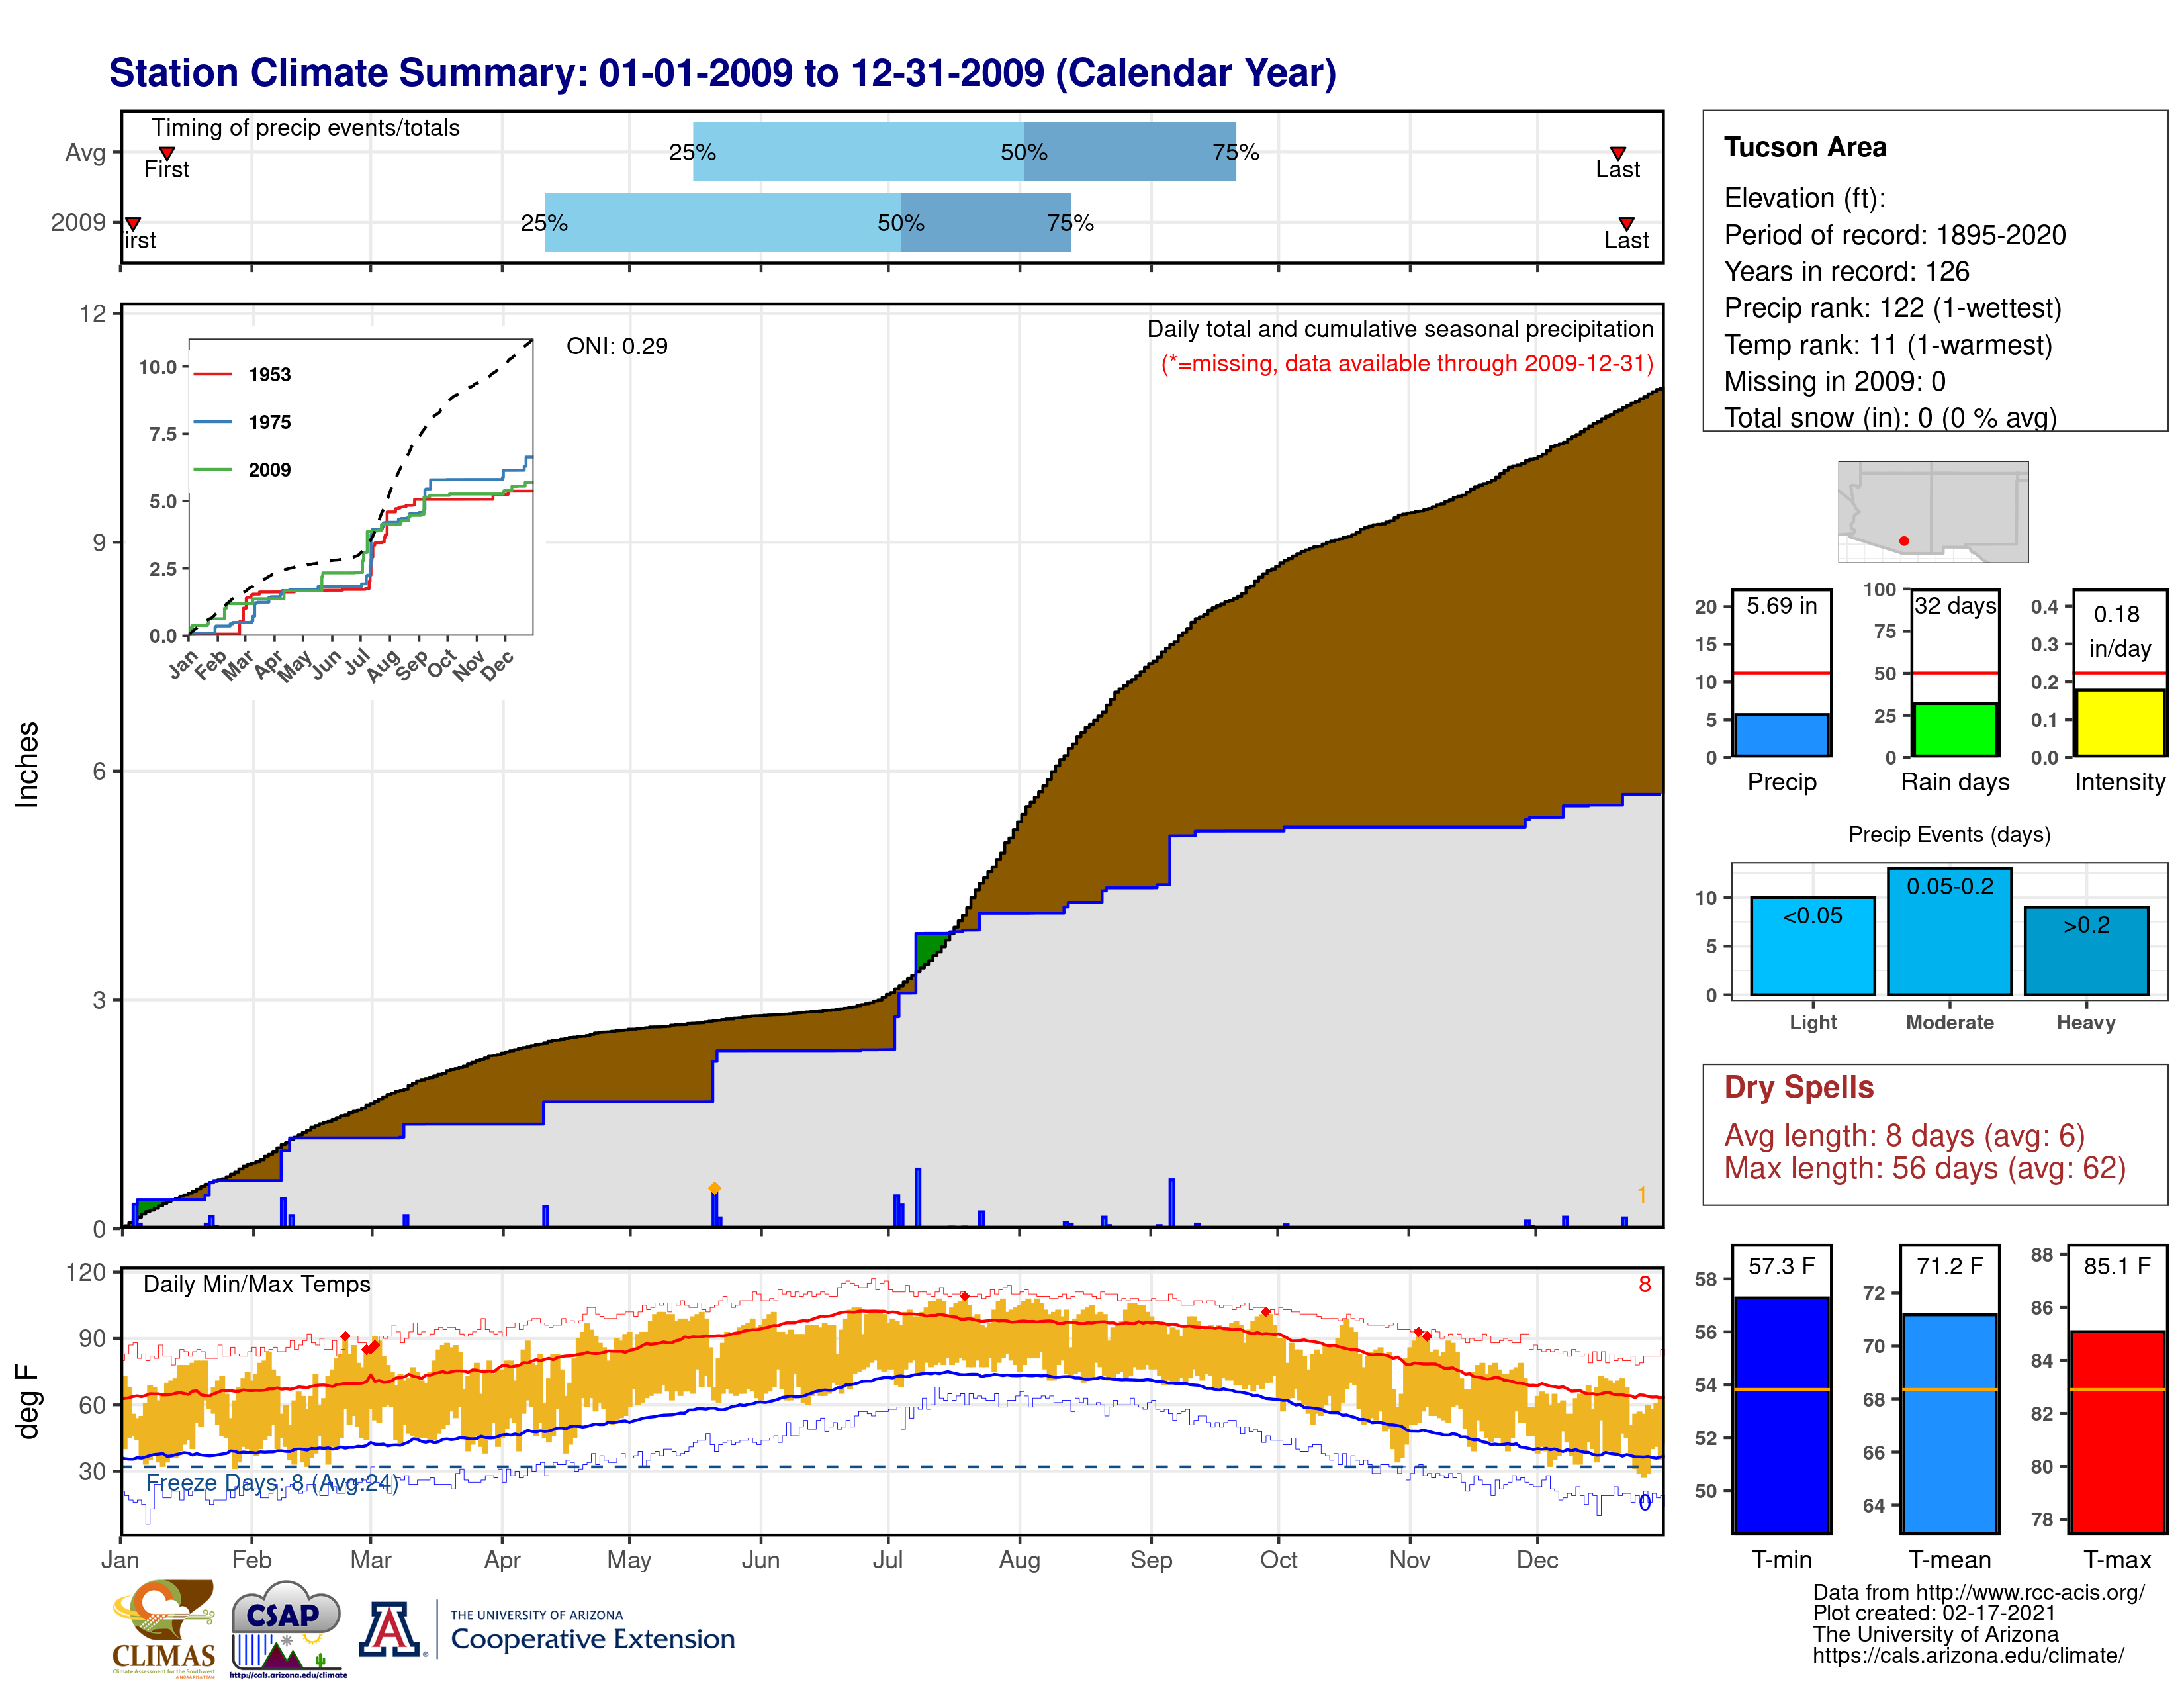The height and width of the screenshot is (1688, 2184).
Task: Click the 'Dry Spells' heading
Action: coord(1799,1087)
